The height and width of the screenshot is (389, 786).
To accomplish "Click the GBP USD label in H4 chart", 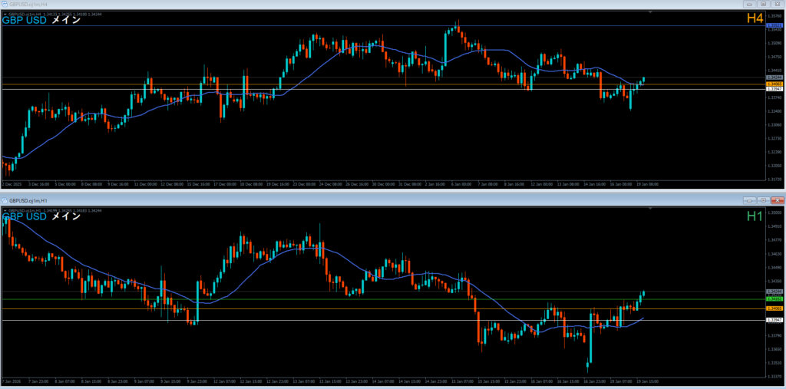I will coord(25,21).
